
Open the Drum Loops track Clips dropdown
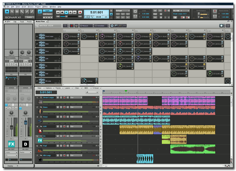coord(76,98)
